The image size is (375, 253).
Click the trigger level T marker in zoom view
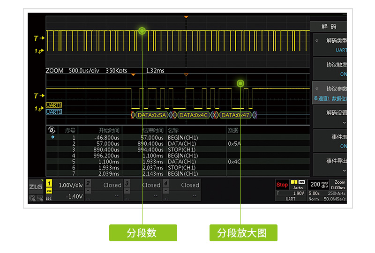(x=39, y=96)
